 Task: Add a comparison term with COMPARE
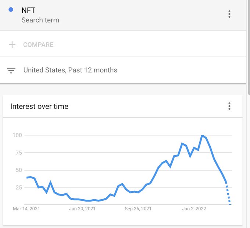(x=38, y=45)
